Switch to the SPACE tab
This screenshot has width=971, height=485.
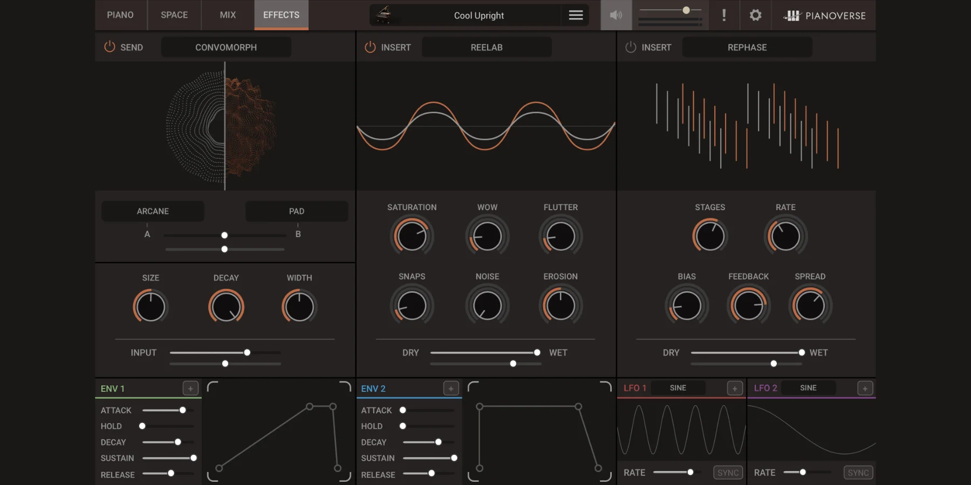click(x=174, y=15)
